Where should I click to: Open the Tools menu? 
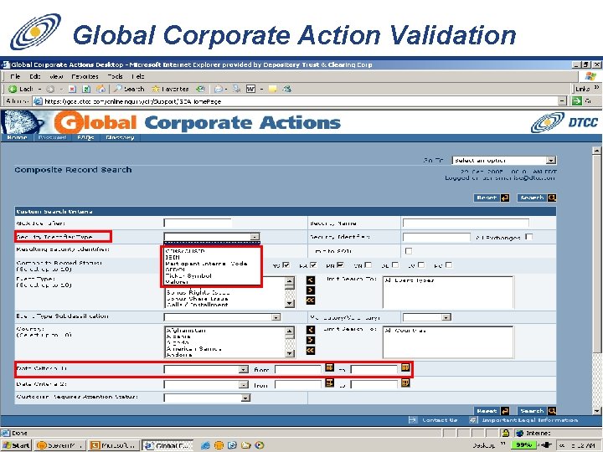115,76
